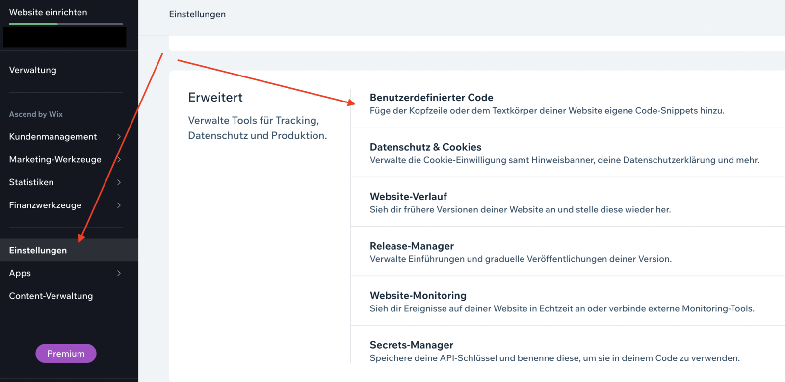Screen dimensions: 785x382
Task: Select the Kundenmanagement menu label
Action: click(x=53, y=137)
